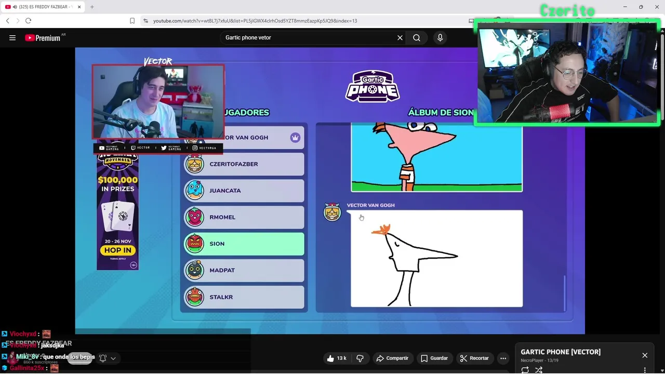This screenshot has width=665, height=374.
Task: Open Recortar clip button
Action: tap(474, 358)
